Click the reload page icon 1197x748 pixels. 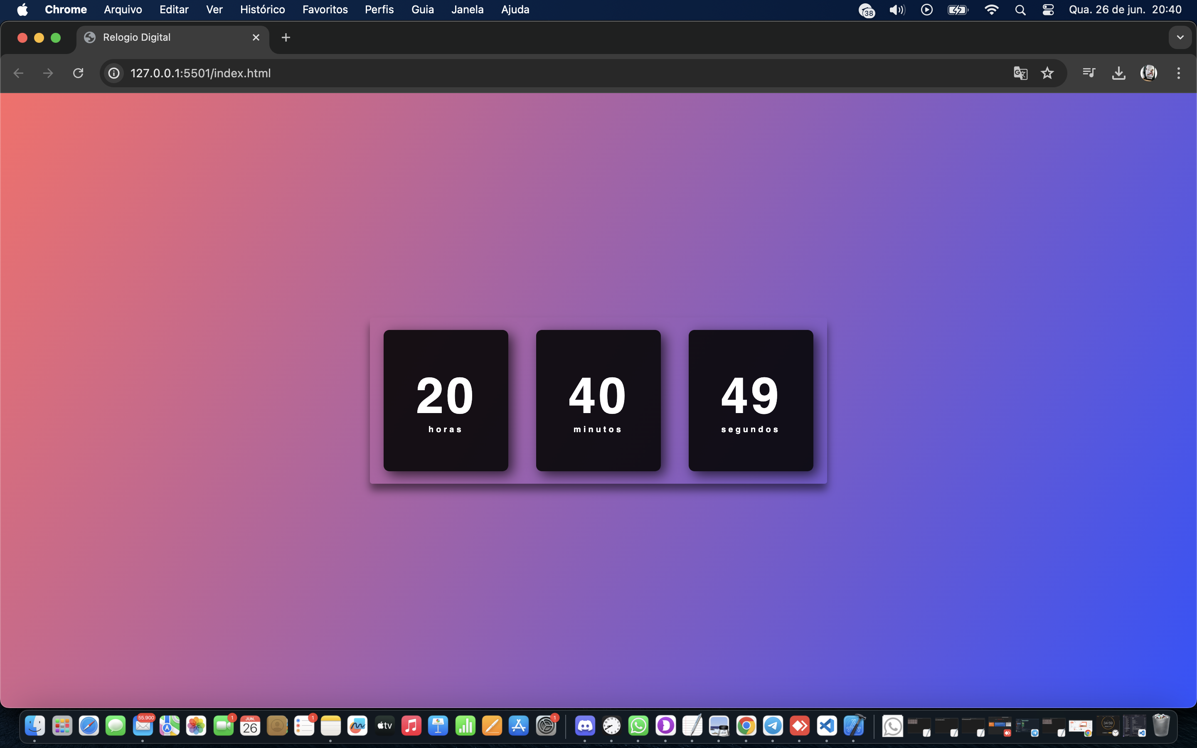78,73
